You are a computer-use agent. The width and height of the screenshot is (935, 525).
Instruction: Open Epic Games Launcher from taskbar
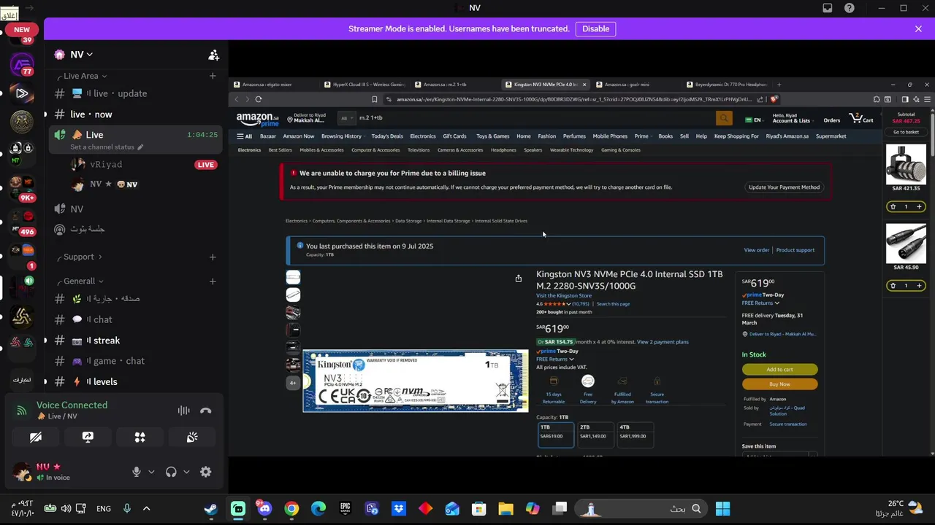tap(345, 509)
